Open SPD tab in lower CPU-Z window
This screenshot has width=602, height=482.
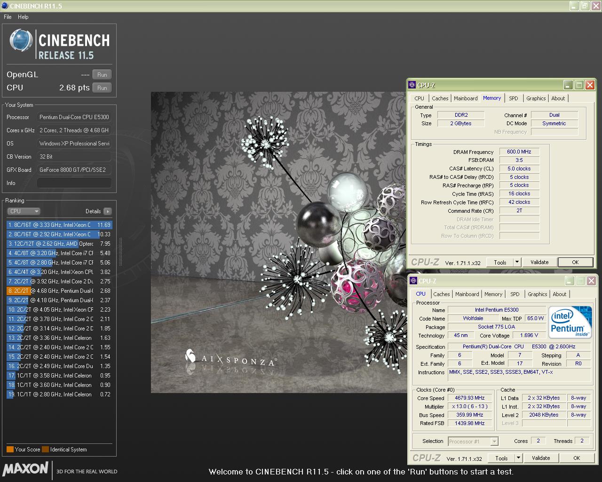click(x=515, y=294)
